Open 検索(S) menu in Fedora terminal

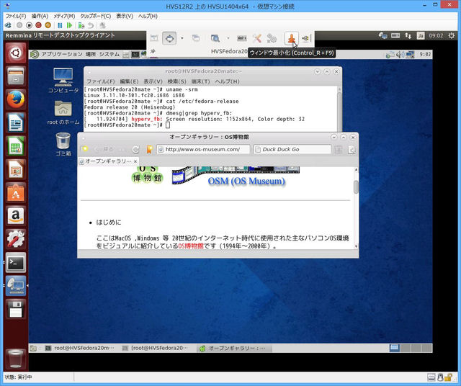[176, 81]
